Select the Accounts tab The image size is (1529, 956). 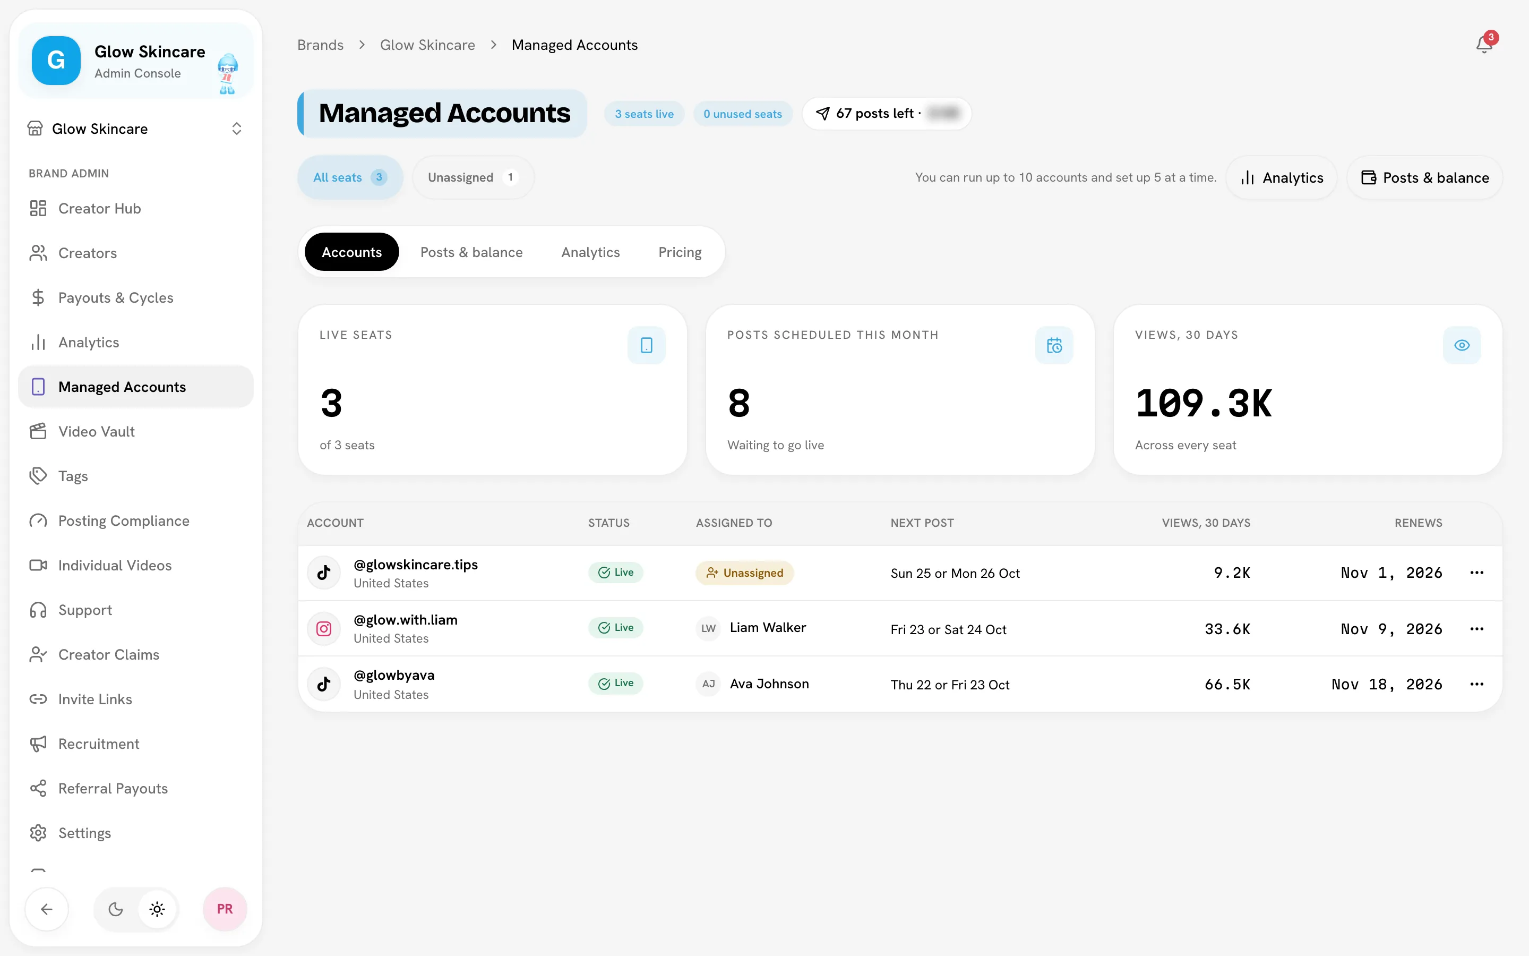(352, 252)
